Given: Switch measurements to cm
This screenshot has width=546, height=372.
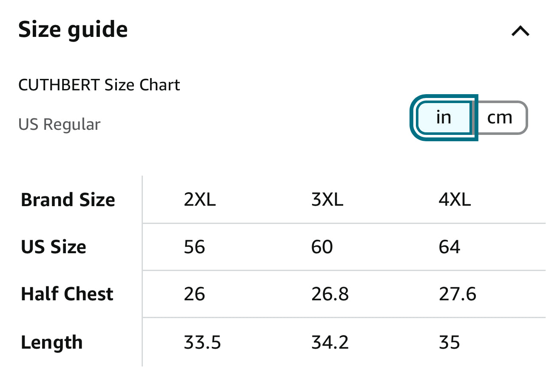Looking at the screenshot, I should click(x=500, y=117).
